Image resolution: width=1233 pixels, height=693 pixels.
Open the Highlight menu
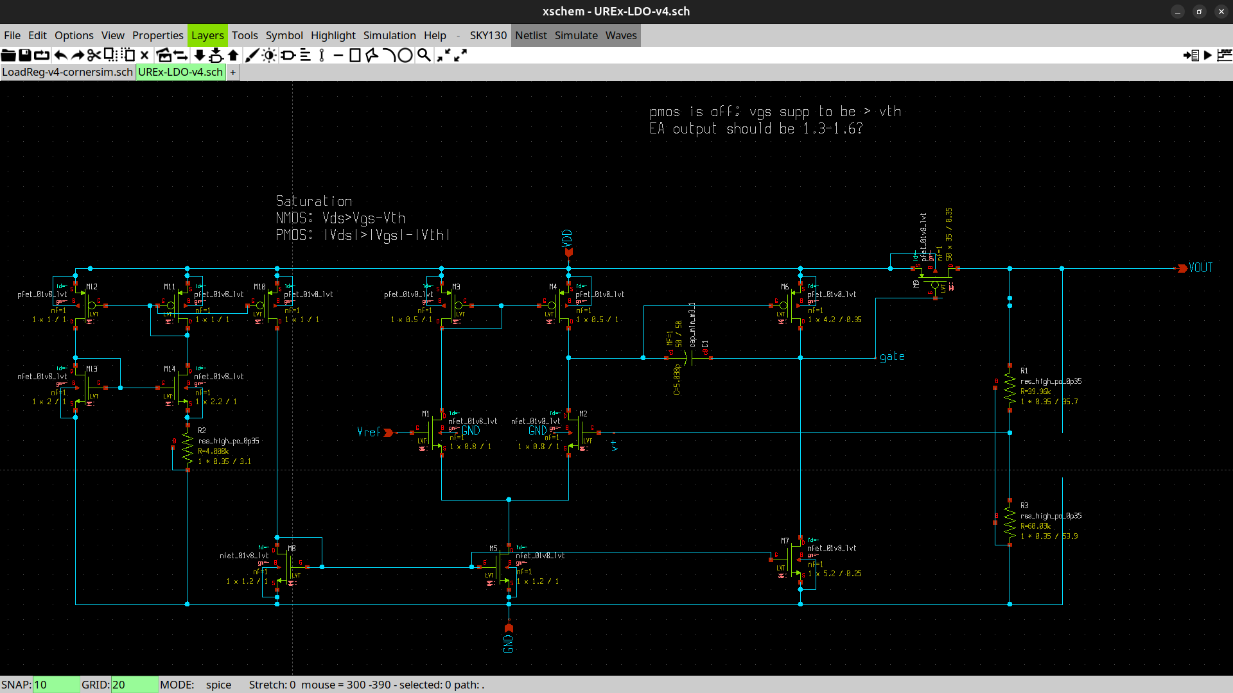coord(333,35)
